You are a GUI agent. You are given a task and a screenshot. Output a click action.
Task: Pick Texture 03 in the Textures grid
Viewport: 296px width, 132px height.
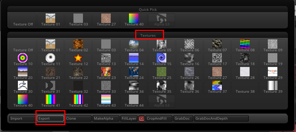[106, 45]
